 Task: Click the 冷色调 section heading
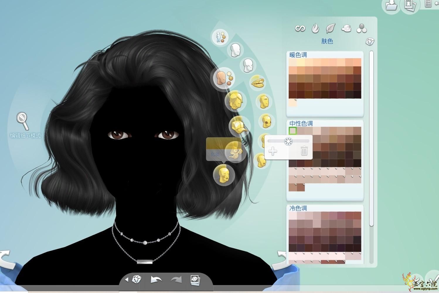pos(298,208)
